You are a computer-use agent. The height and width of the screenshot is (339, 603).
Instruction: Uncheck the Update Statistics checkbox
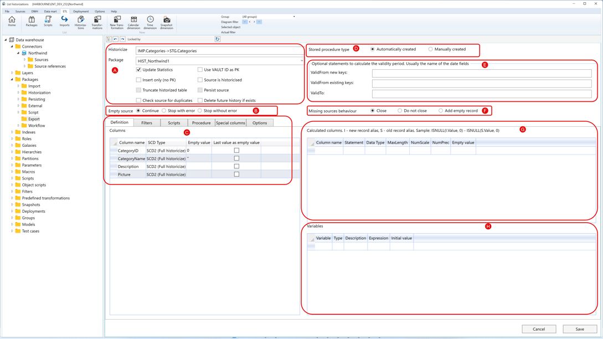[138, 70]
